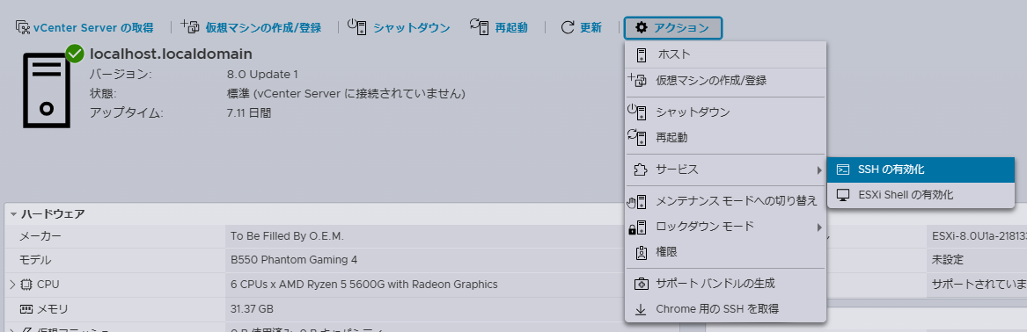Click the 仮想マシンの作成/登録 toolbar icon
The image size is (1027, 332).
[x=189, y=26]
